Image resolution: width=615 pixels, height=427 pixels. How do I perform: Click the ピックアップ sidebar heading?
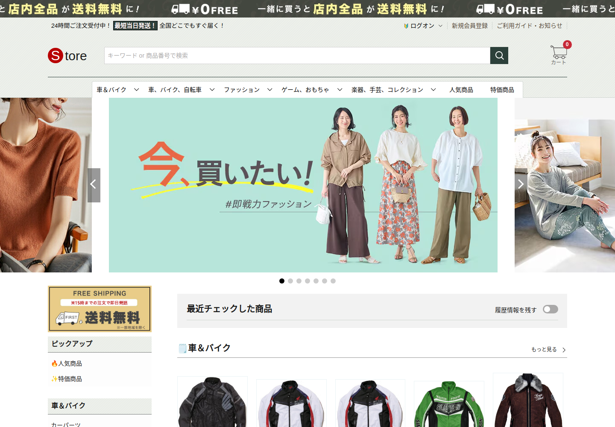pyautogui.click(x=72, y=344)
